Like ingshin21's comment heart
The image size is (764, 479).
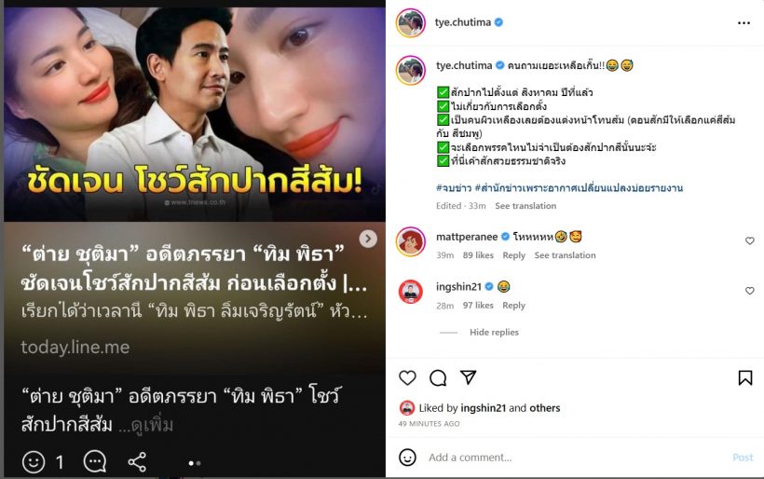749,291
